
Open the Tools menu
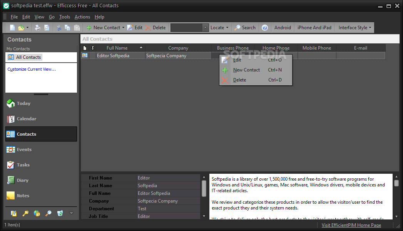tap(65, 17)
